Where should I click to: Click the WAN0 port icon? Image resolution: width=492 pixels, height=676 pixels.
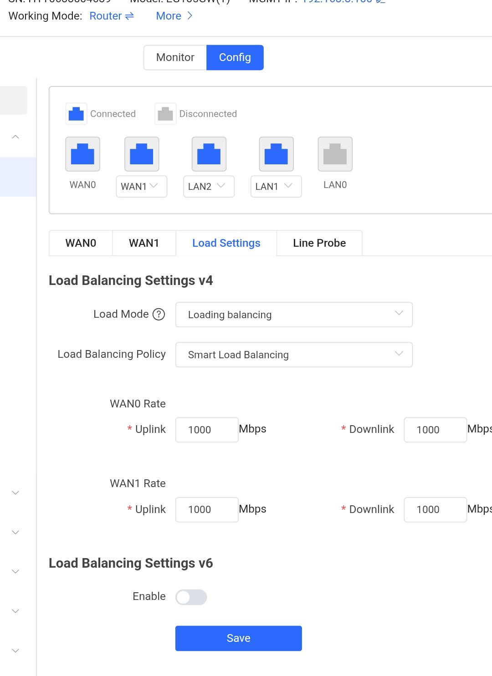(x=82, y=154)
